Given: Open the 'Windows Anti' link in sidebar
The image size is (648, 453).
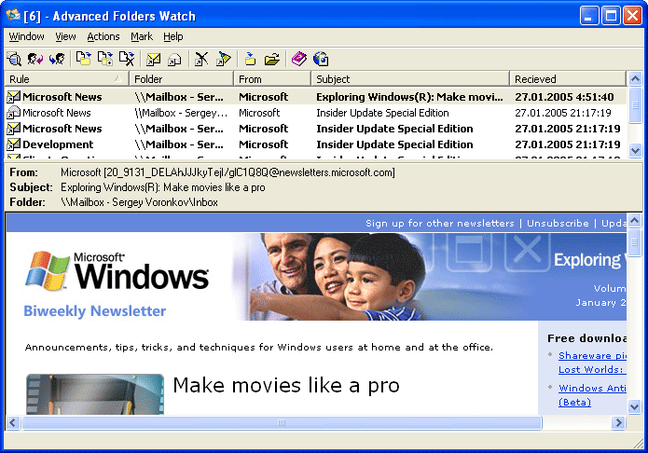Looking at the screenshot, I should tap(592, 388).
